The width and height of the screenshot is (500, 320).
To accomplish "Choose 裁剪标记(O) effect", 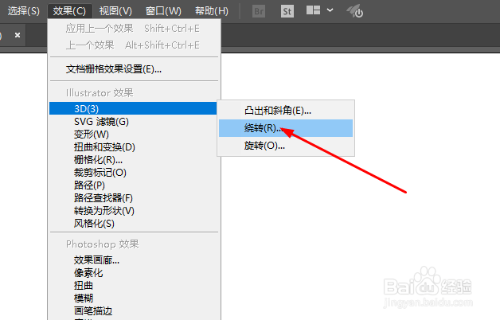I will (133, 173).
